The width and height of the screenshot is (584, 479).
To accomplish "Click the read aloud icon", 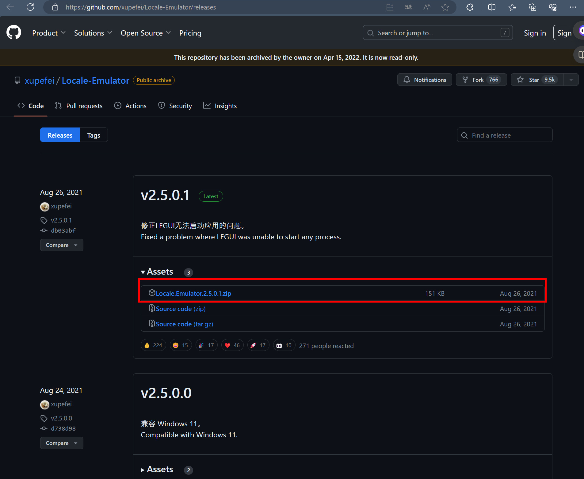I will [x=427, y=7].
